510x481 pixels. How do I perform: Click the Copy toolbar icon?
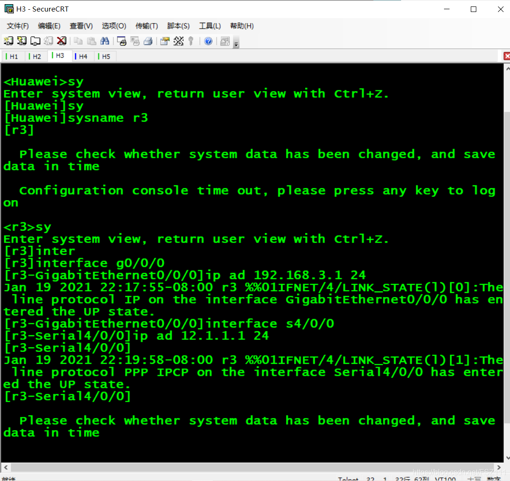click(78, 41)
